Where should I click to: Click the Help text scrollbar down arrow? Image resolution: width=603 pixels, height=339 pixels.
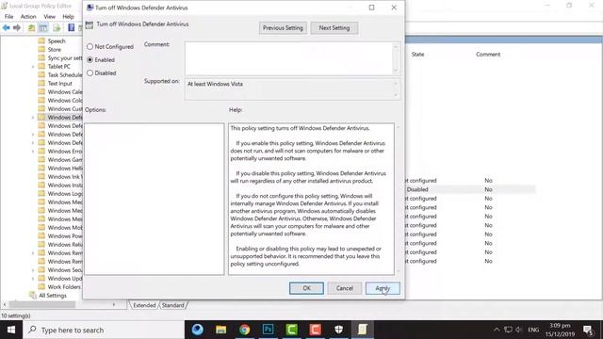coord(398,271)
